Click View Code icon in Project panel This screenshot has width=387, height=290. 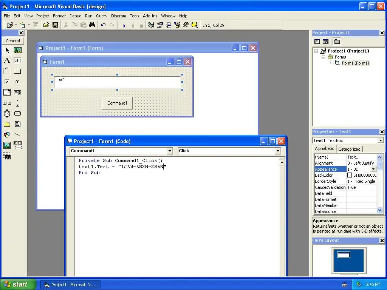tap(317, 42)
